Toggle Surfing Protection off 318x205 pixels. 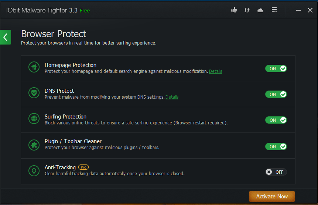[x=276, y=120]
